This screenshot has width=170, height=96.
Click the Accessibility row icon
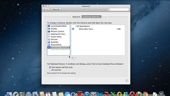(x=49, y=45)
